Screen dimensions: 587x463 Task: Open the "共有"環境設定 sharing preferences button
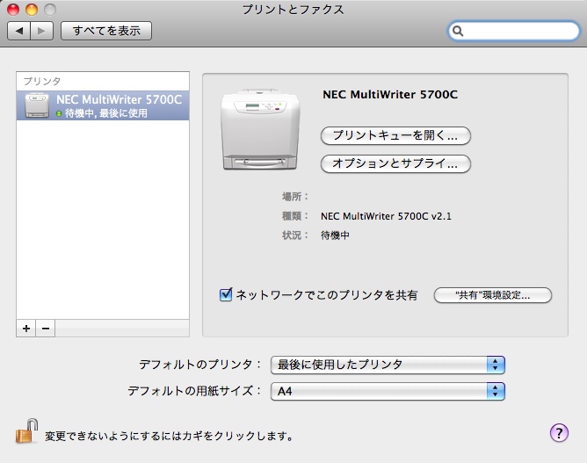coord(492,295)
